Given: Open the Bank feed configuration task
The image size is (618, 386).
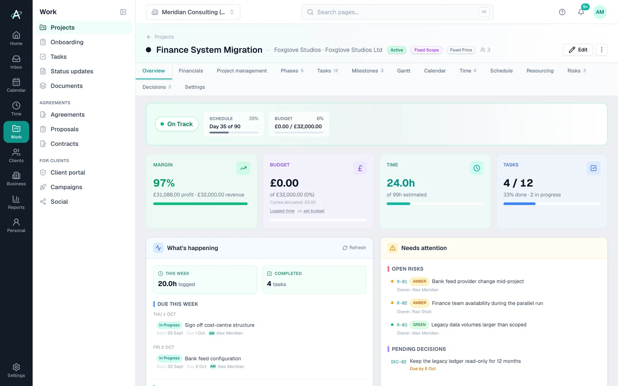Looking at the screenshot, I should tap(213, 359).
